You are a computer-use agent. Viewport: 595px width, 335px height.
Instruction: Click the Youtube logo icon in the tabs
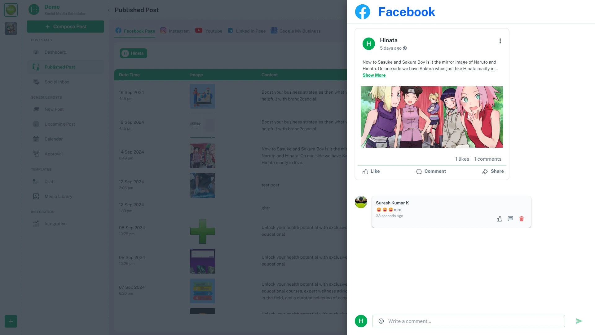(199, 30)
